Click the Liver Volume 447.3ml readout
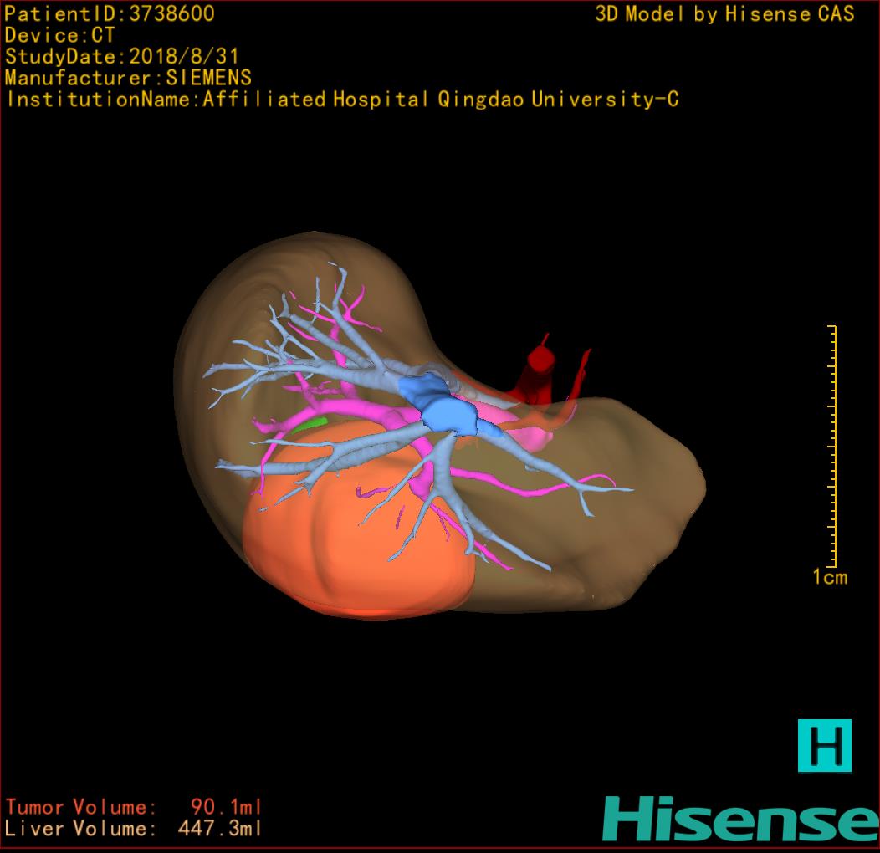The height and width of the screenshot is (853, 880). click(x=134, y=829)
